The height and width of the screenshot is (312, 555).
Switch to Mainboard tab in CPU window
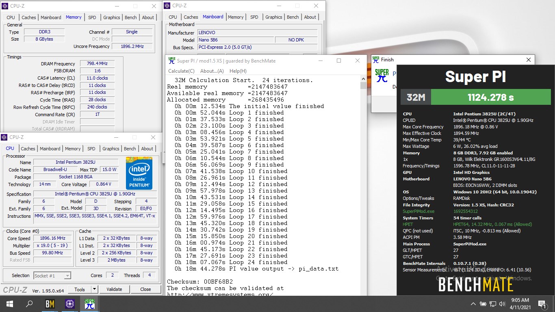click(x=50, y=149)
